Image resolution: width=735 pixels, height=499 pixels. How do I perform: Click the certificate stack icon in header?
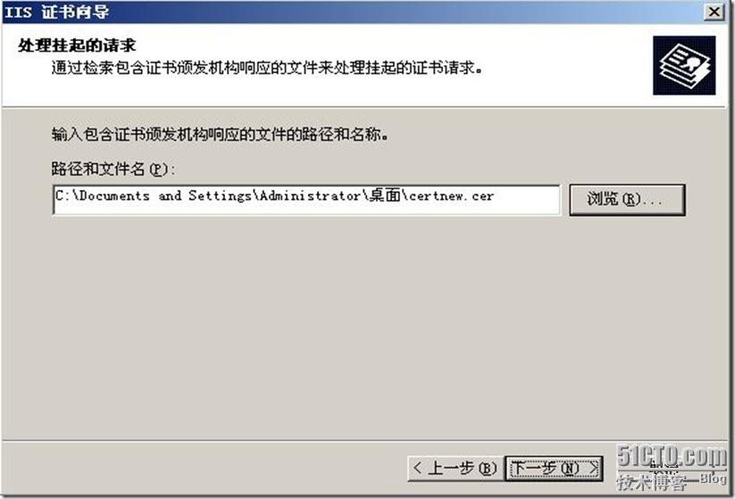(684, 65)
